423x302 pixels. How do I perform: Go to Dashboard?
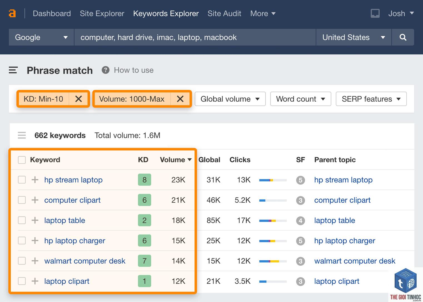[x=52, y=13]
